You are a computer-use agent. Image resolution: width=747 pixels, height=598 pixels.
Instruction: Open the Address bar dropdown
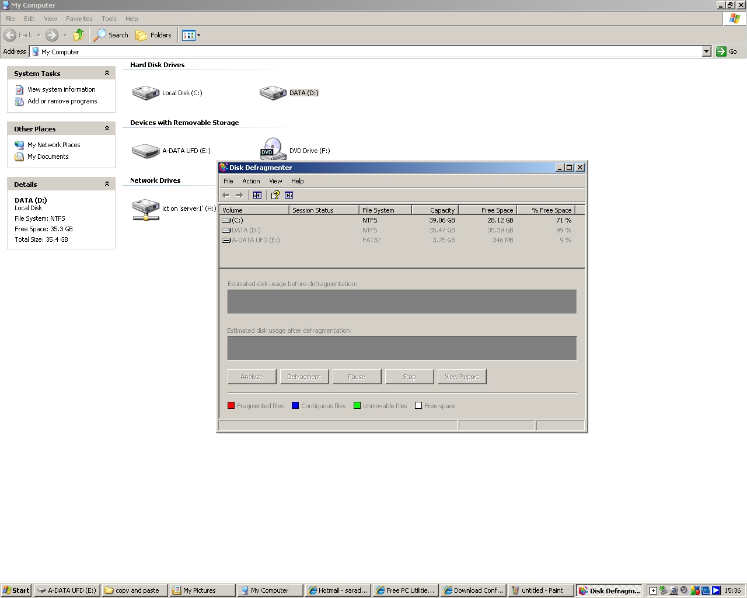tap(707, 51)
